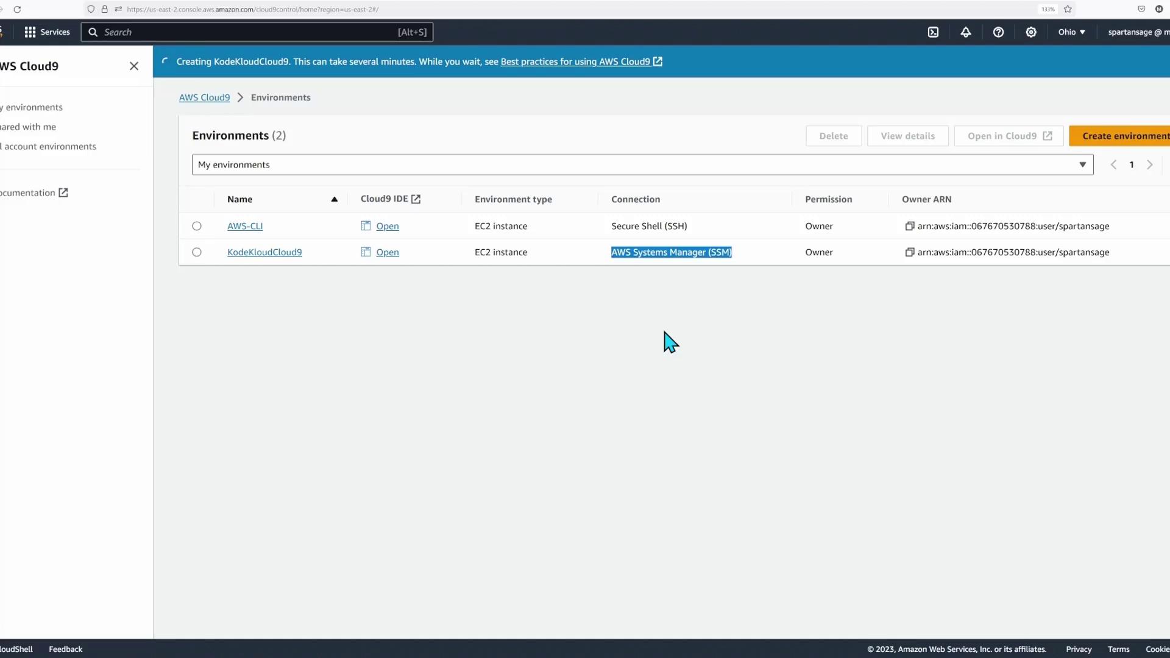This screenshot has width=1170, height=658.
Task: Select the AWS-CLI environment radio button
Action: [197, 226]
